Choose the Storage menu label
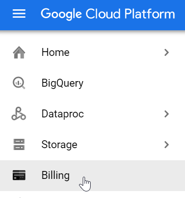Image resolution: width=185 pixels, height=198 pixels. point(59,145)
